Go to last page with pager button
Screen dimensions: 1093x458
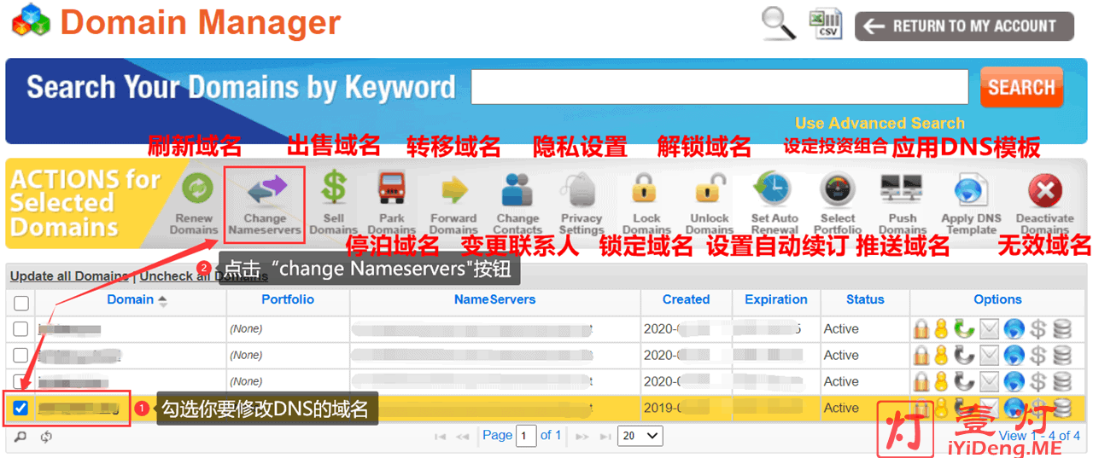click(605, 436)
